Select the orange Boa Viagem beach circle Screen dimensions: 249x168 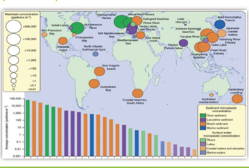coord(100,71)
